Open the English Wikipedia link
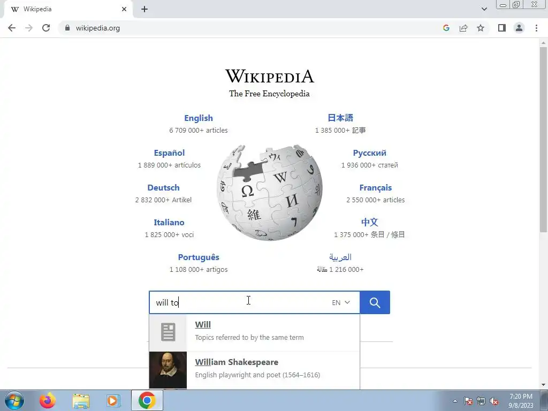This screenshot has width=548, height=411. pyautogui.click(x=199, y=118)
